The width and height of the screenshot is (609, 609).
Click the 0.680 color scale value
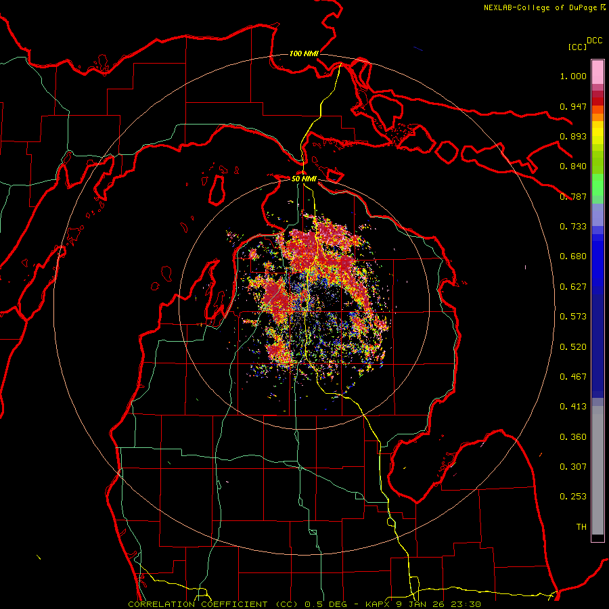tap(573, 256)
